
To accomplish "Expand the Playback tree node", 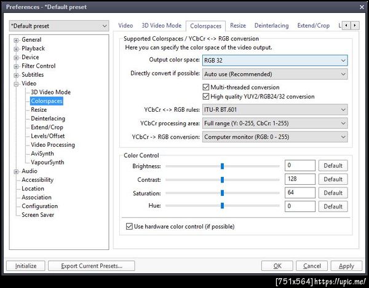I will pos(16,49).
